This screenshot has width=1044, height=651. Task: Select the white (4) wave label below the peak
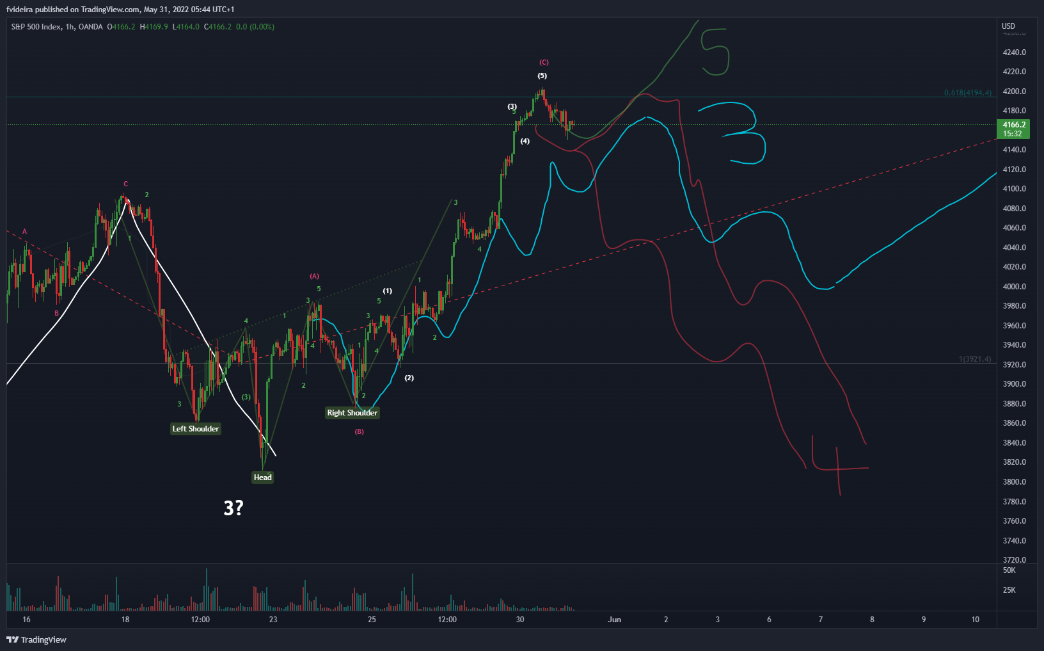tap(525, 141)
